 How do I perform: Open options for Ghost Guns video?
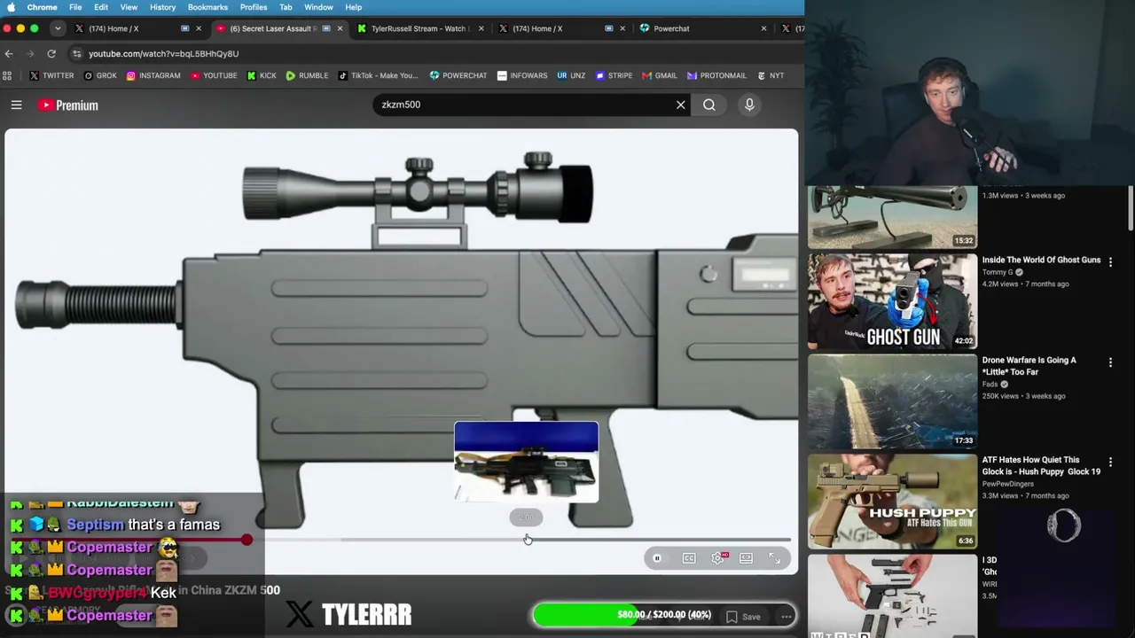click(x=1110, y=262)
